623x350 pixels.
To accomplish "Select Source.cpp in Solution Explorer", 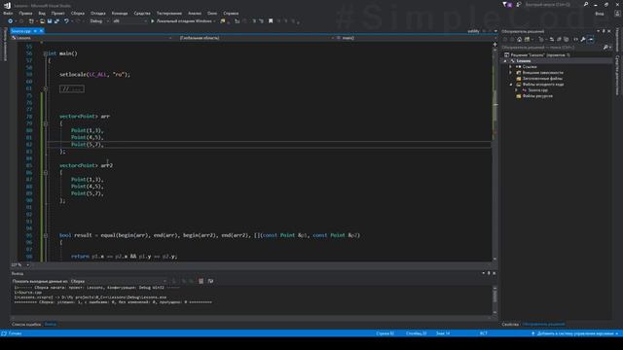I will tap(537, 90).
